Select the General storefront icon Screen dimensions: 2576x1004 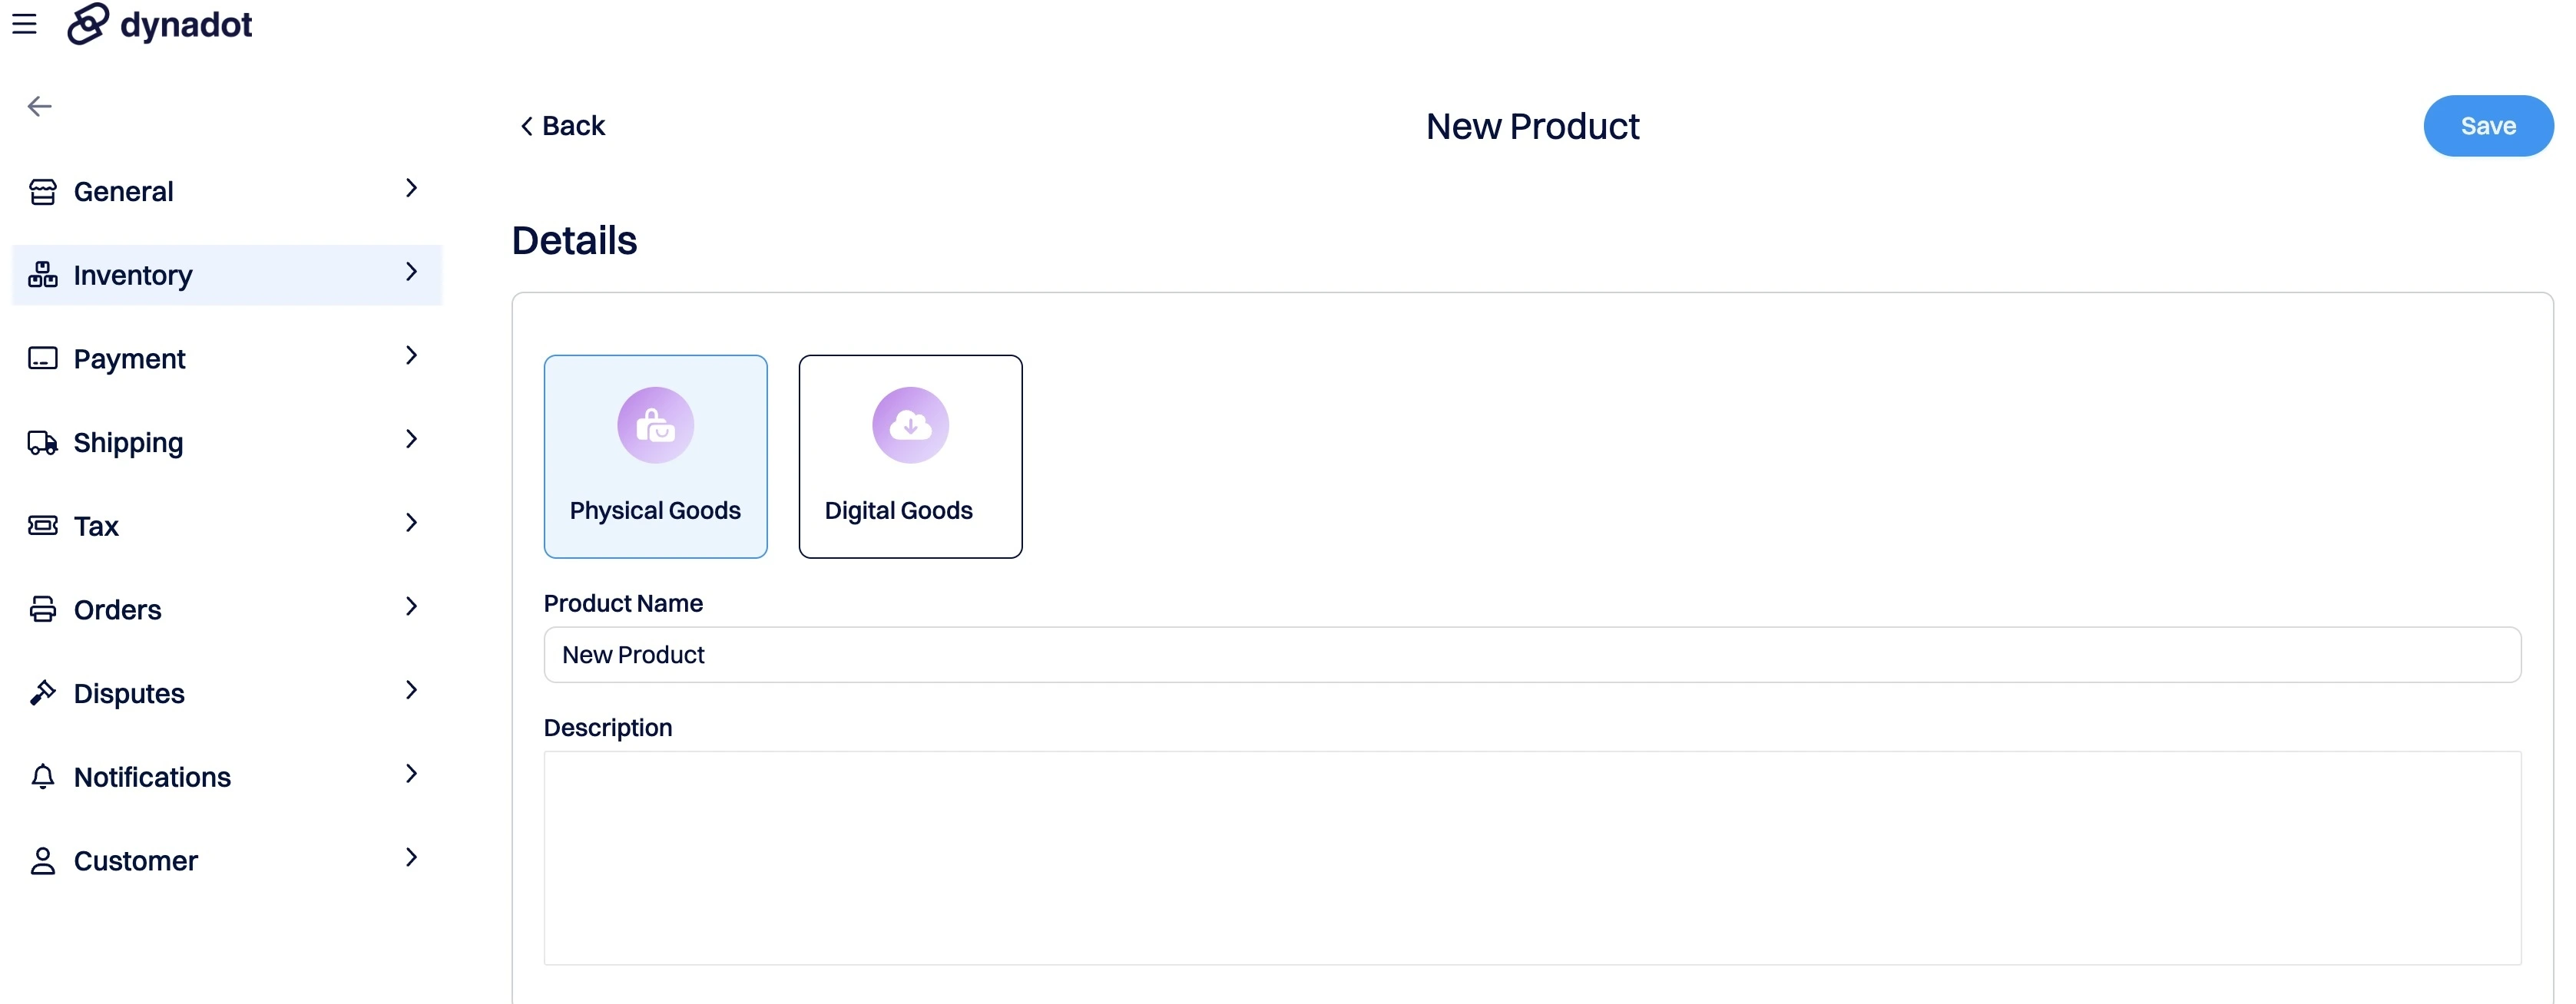(42, 191)
